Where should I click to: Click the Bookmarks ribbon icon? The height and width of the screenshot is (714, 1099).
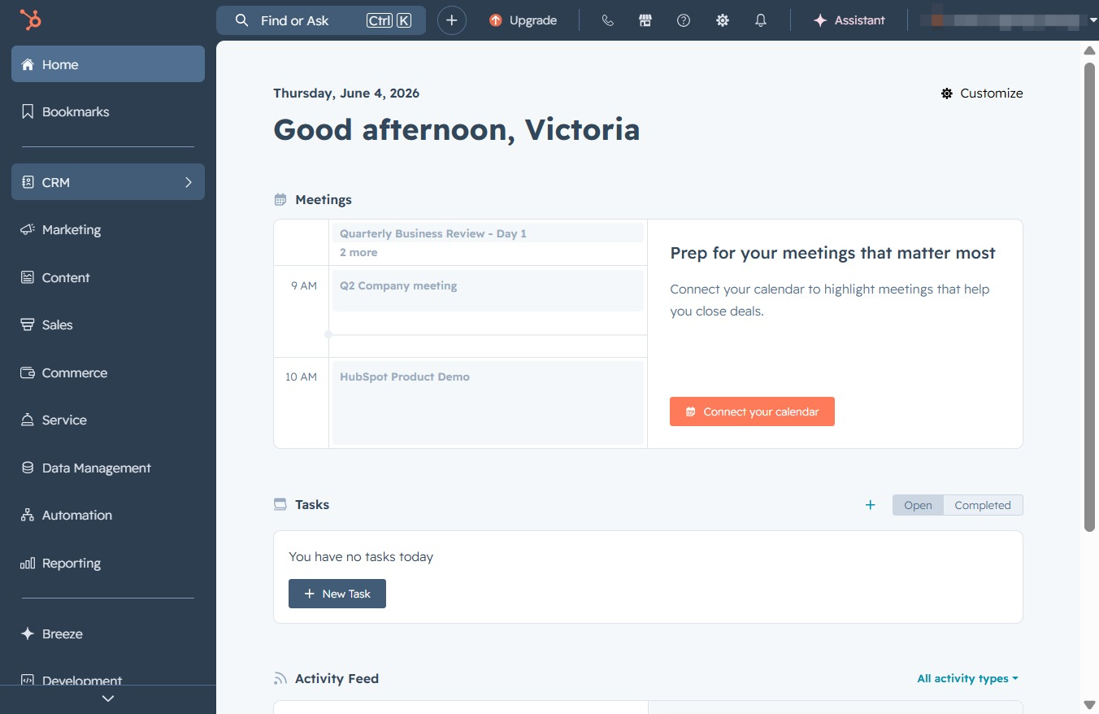[28, 111]
